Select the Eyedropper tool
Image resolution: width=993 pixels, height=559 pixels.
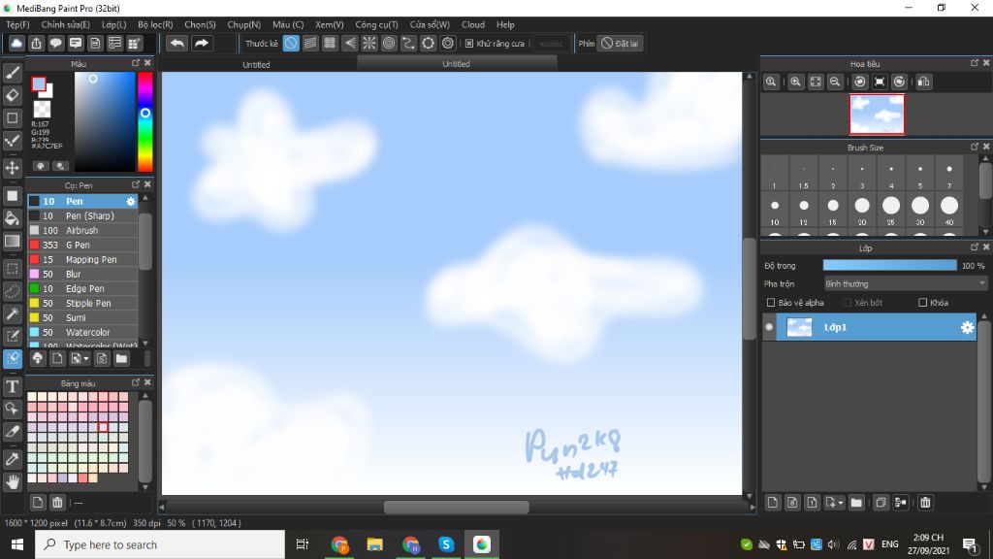12,459
